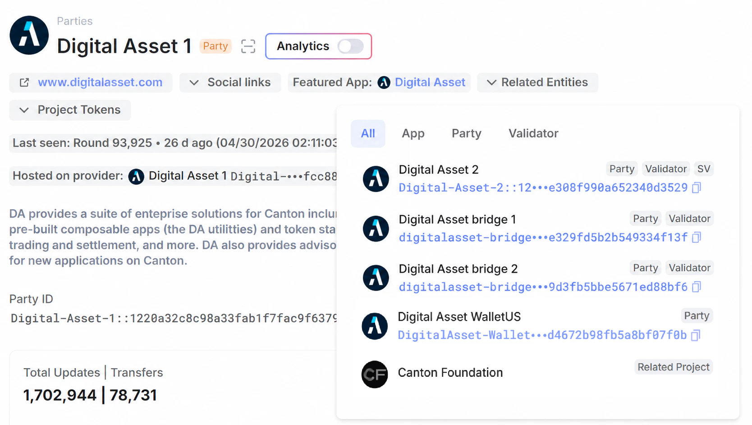752x425 pixels.
Task: Click the Party tag on Digital Asset 2
Action: (622, 169)
